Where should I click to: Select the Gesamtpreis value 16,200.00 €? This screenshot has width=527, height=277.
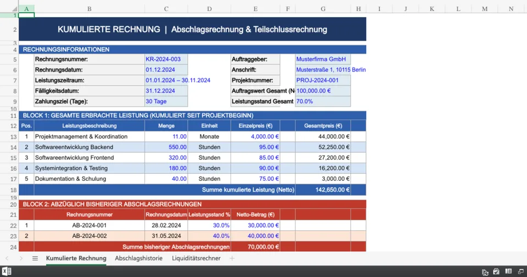point(323,168)
